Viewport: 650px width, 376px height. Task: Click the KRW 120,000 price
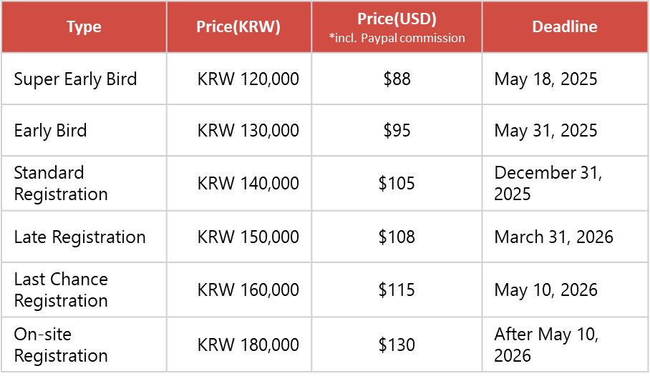[x=248, y=79]
